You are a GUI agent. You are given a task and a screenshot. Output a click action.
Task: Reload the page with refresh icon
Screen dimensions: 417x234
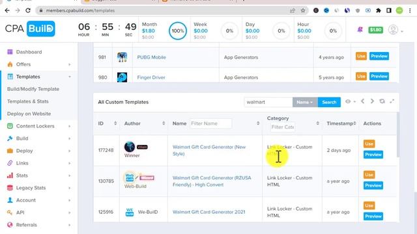[28, 10]
